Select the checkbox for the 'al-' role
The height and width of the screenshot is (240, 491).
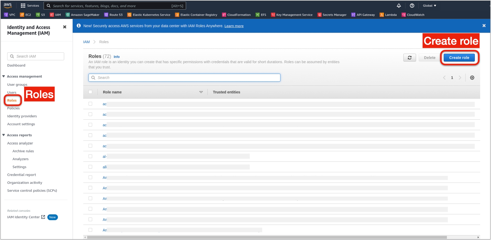click(x=90, y=156)
